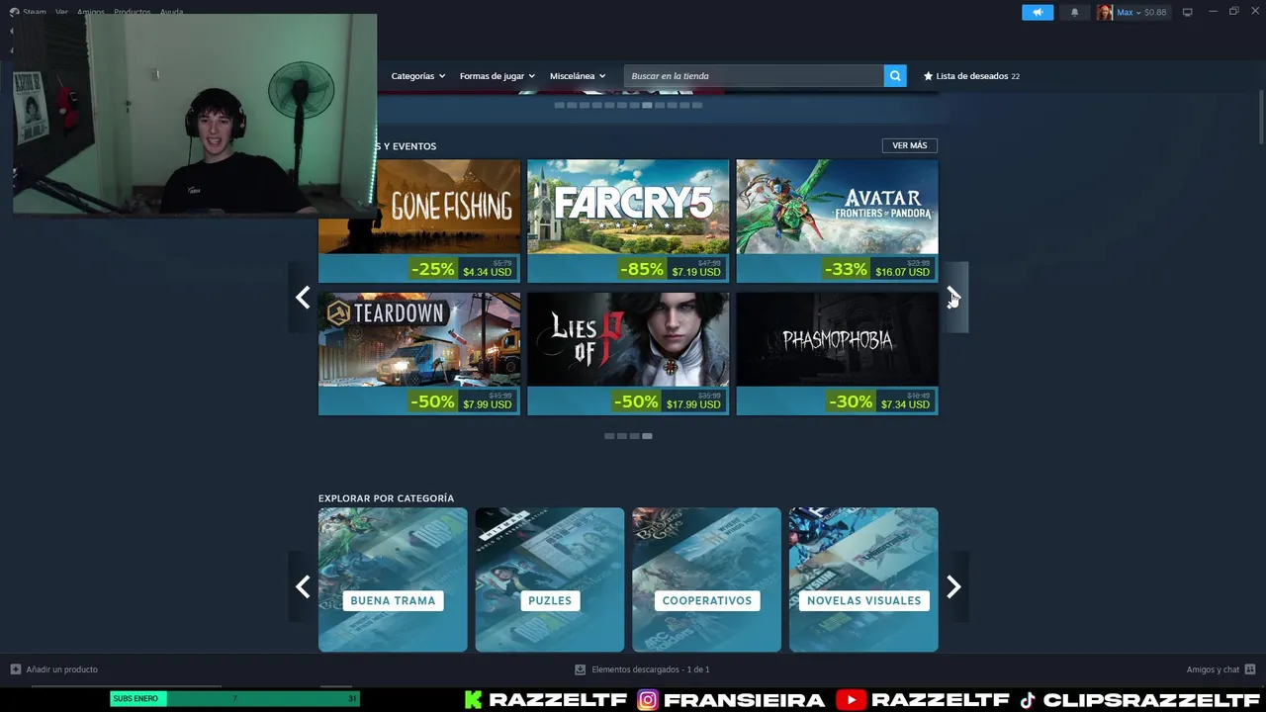Expand the Max account dropdown

pos(1129,12)
